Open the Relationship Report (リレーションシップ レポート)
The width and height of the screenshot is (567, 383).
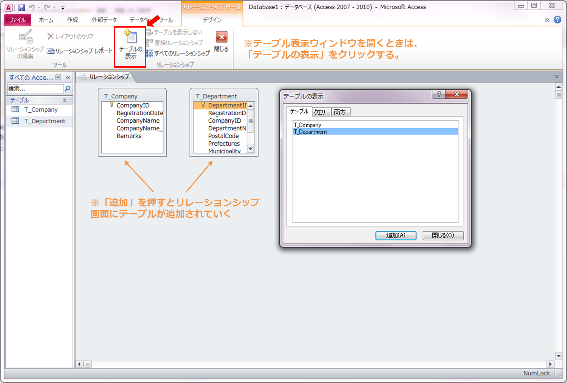[80, 51]
